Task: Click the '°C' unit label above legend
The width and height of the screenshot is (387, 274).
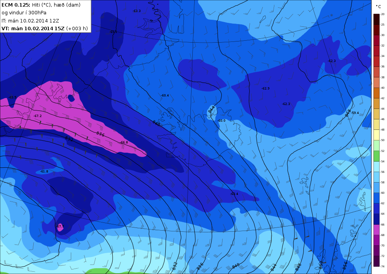Action: 378,7
